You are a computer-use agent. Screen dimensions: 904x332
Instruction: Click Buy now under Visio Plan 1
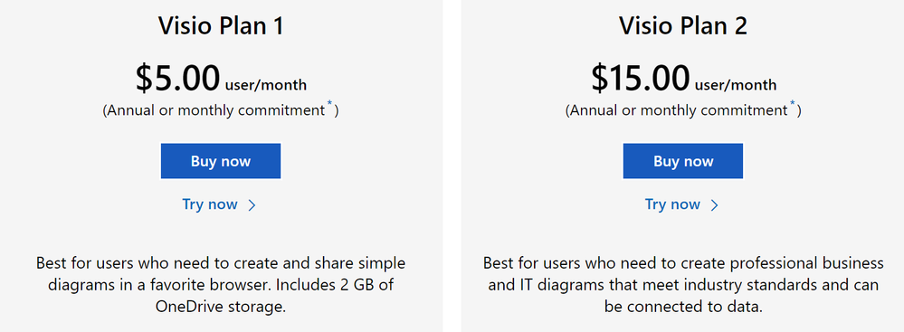point(221,161)
